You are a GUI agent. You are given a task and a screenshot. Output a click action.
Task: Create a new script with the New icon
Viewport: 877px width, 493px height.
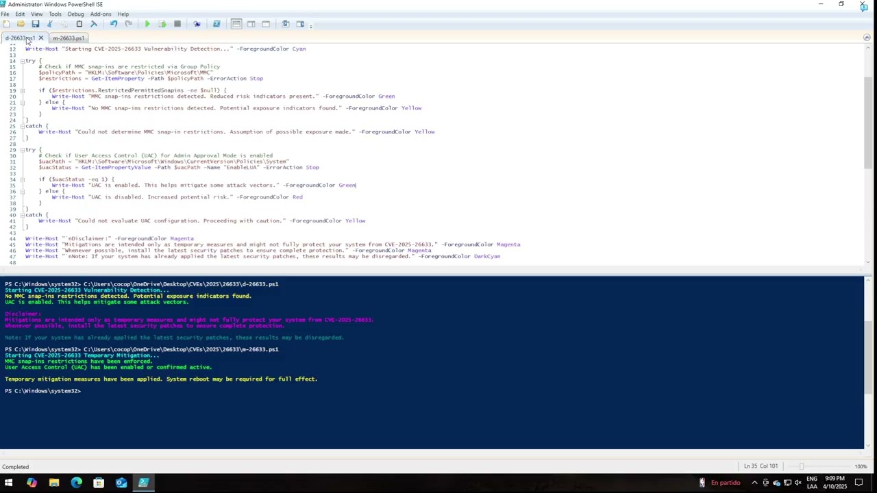pos(6,24)
